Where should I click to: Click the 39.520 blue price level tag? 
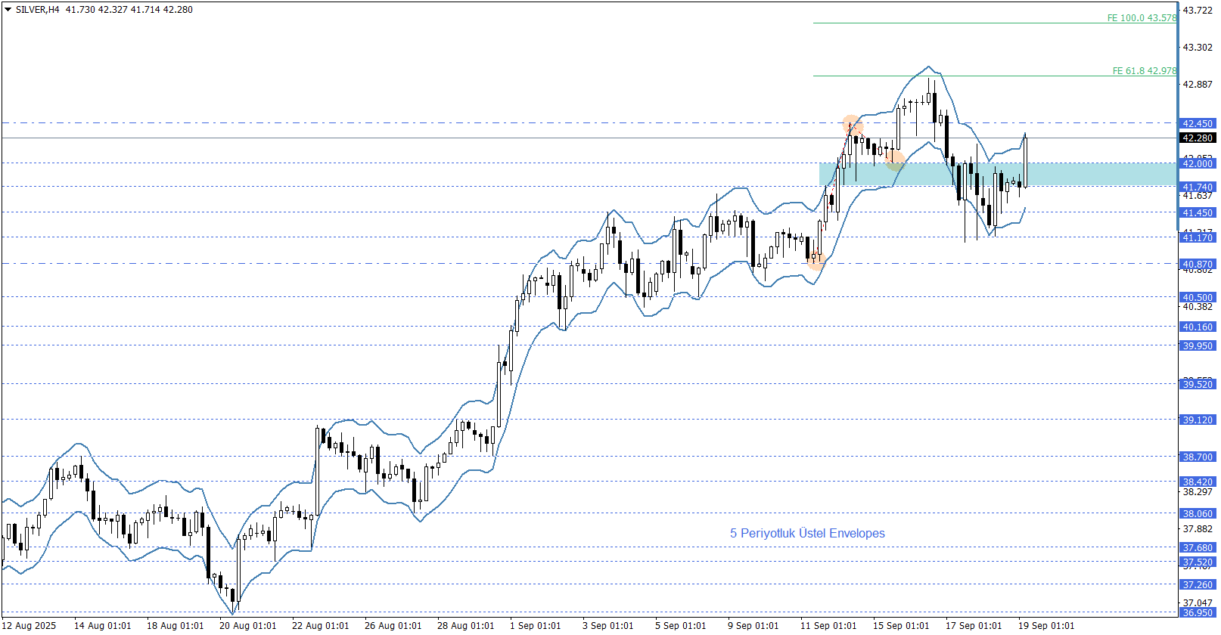pos(1198,384)
